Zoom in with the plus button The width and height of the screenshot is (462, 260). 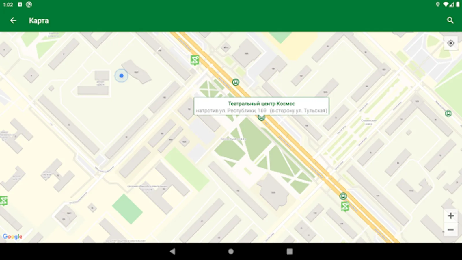451,216
